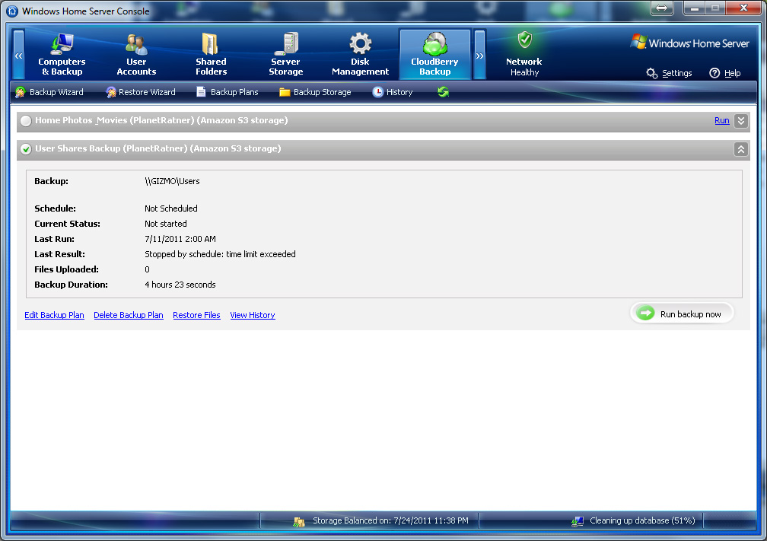Image resolution: width=767 pixels, height=541 pixels.
Task: Open Backup Storage
Action: 315,92
